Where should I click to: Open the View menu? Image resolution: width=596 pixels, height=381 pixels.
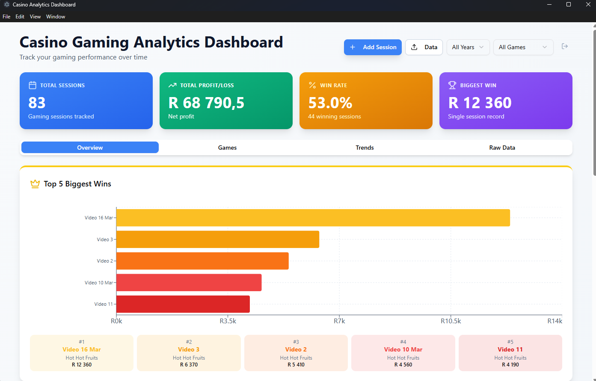point(35,17)
